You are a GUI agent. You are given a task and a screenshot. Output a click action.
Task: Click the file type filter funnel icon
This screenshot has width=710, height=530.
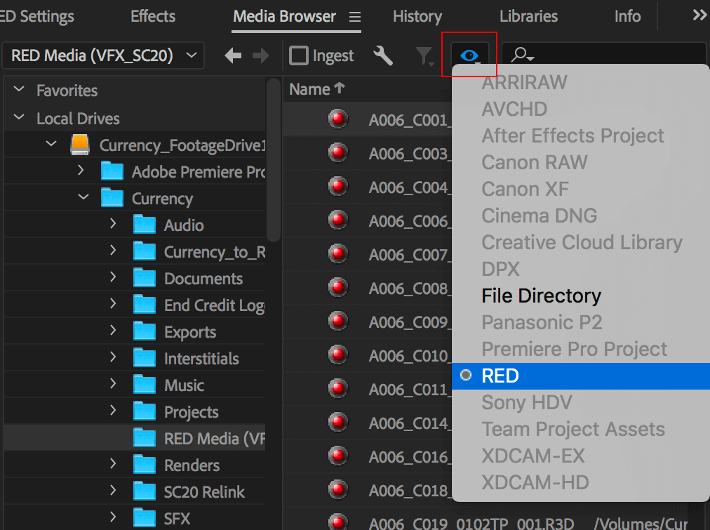point(425,56)
